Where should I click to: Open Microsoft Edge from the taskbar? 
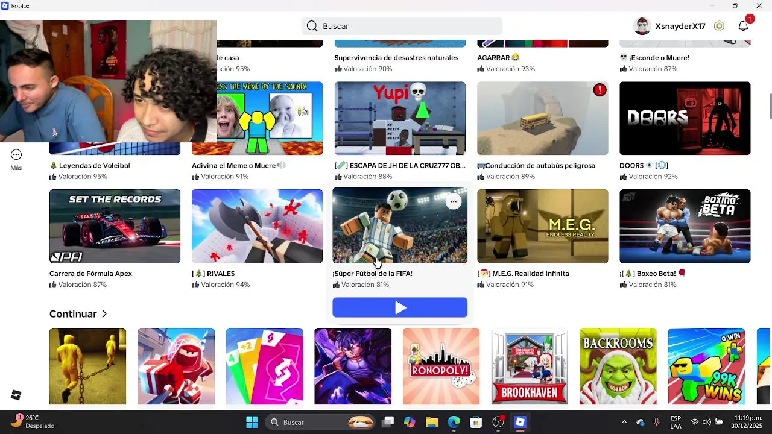(454, 422)
